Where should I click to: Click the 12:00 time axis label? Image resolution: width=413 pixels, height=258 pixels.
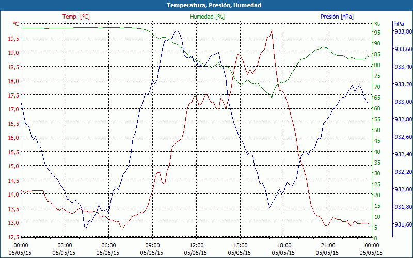coord(197,245)
